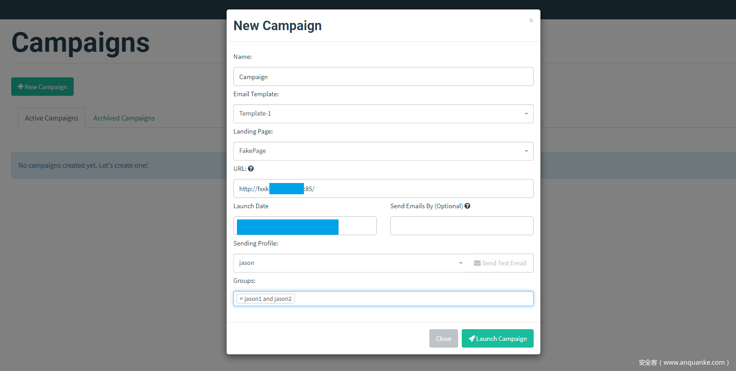Click the URL help question-mark icon
Image resolution: width=736 pixels, height=371 pixels.
point(251,169)
